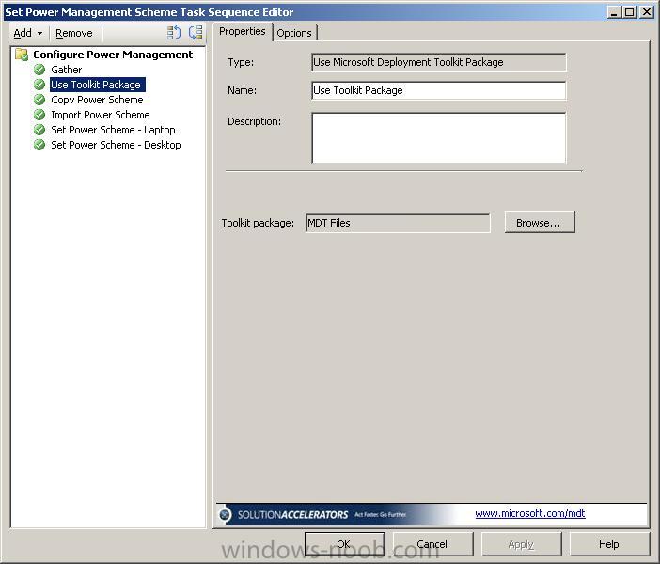
Task: Click the Browse... button
Action: coord(540,222)
